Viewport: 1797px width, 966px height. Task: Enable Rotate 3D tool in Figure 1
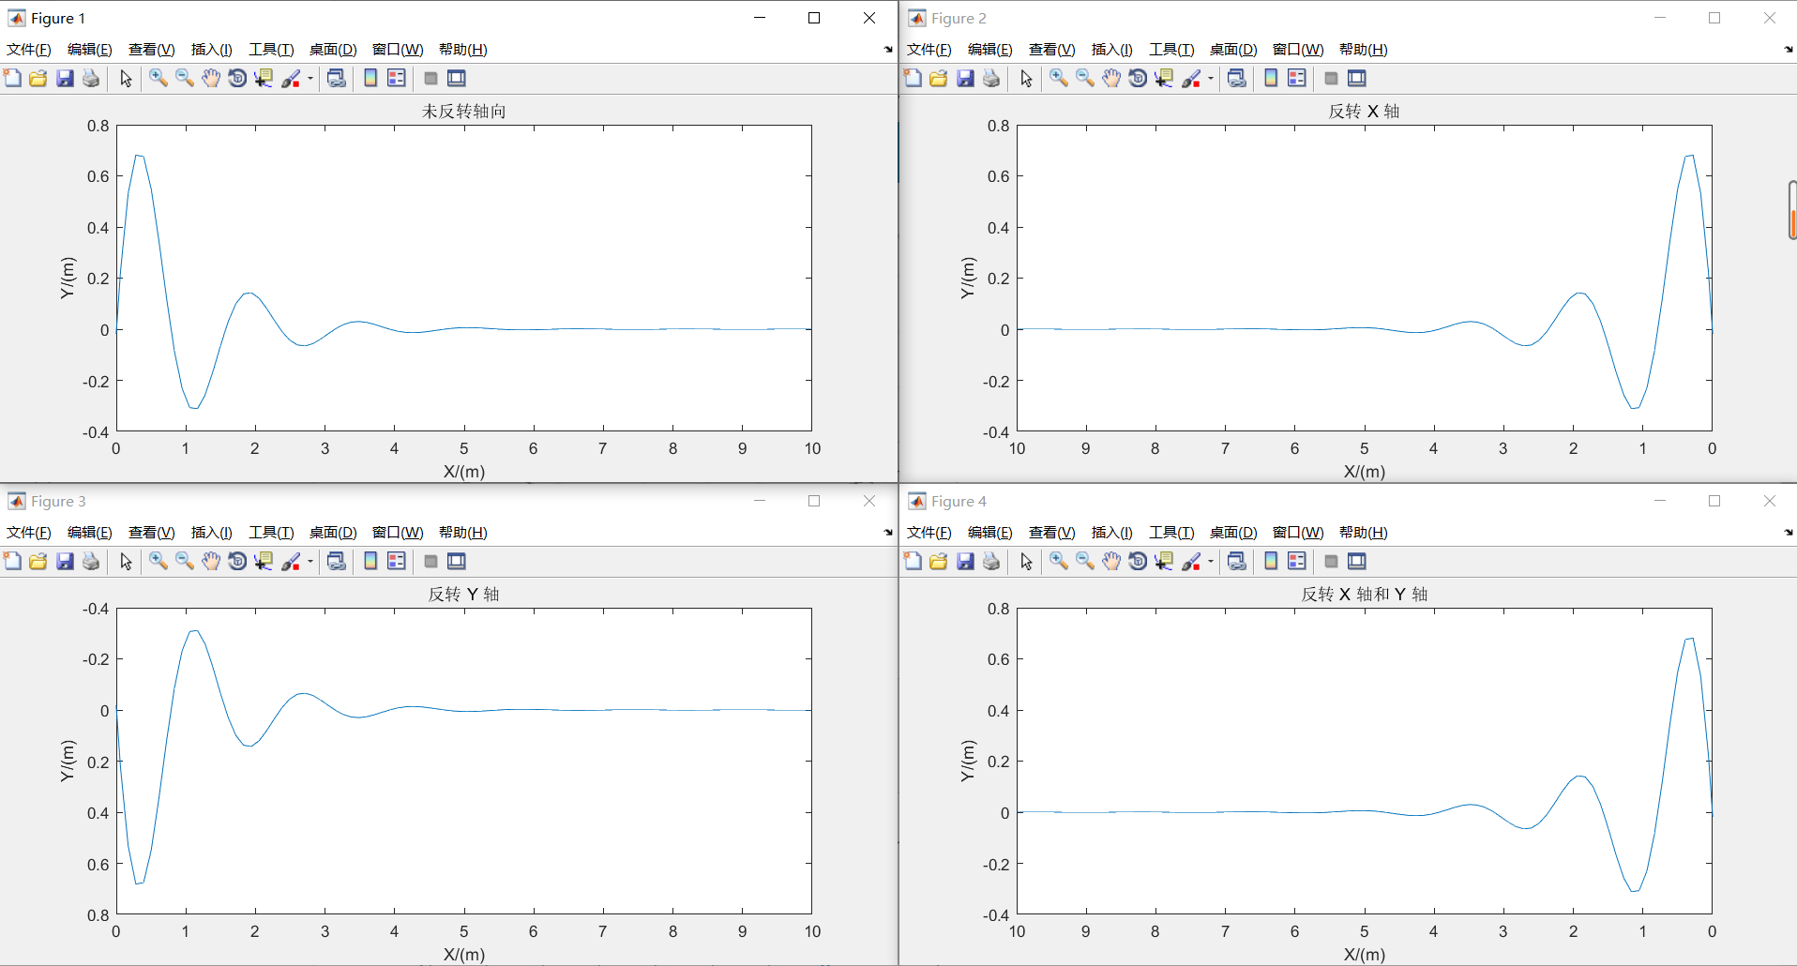point(237,78)
